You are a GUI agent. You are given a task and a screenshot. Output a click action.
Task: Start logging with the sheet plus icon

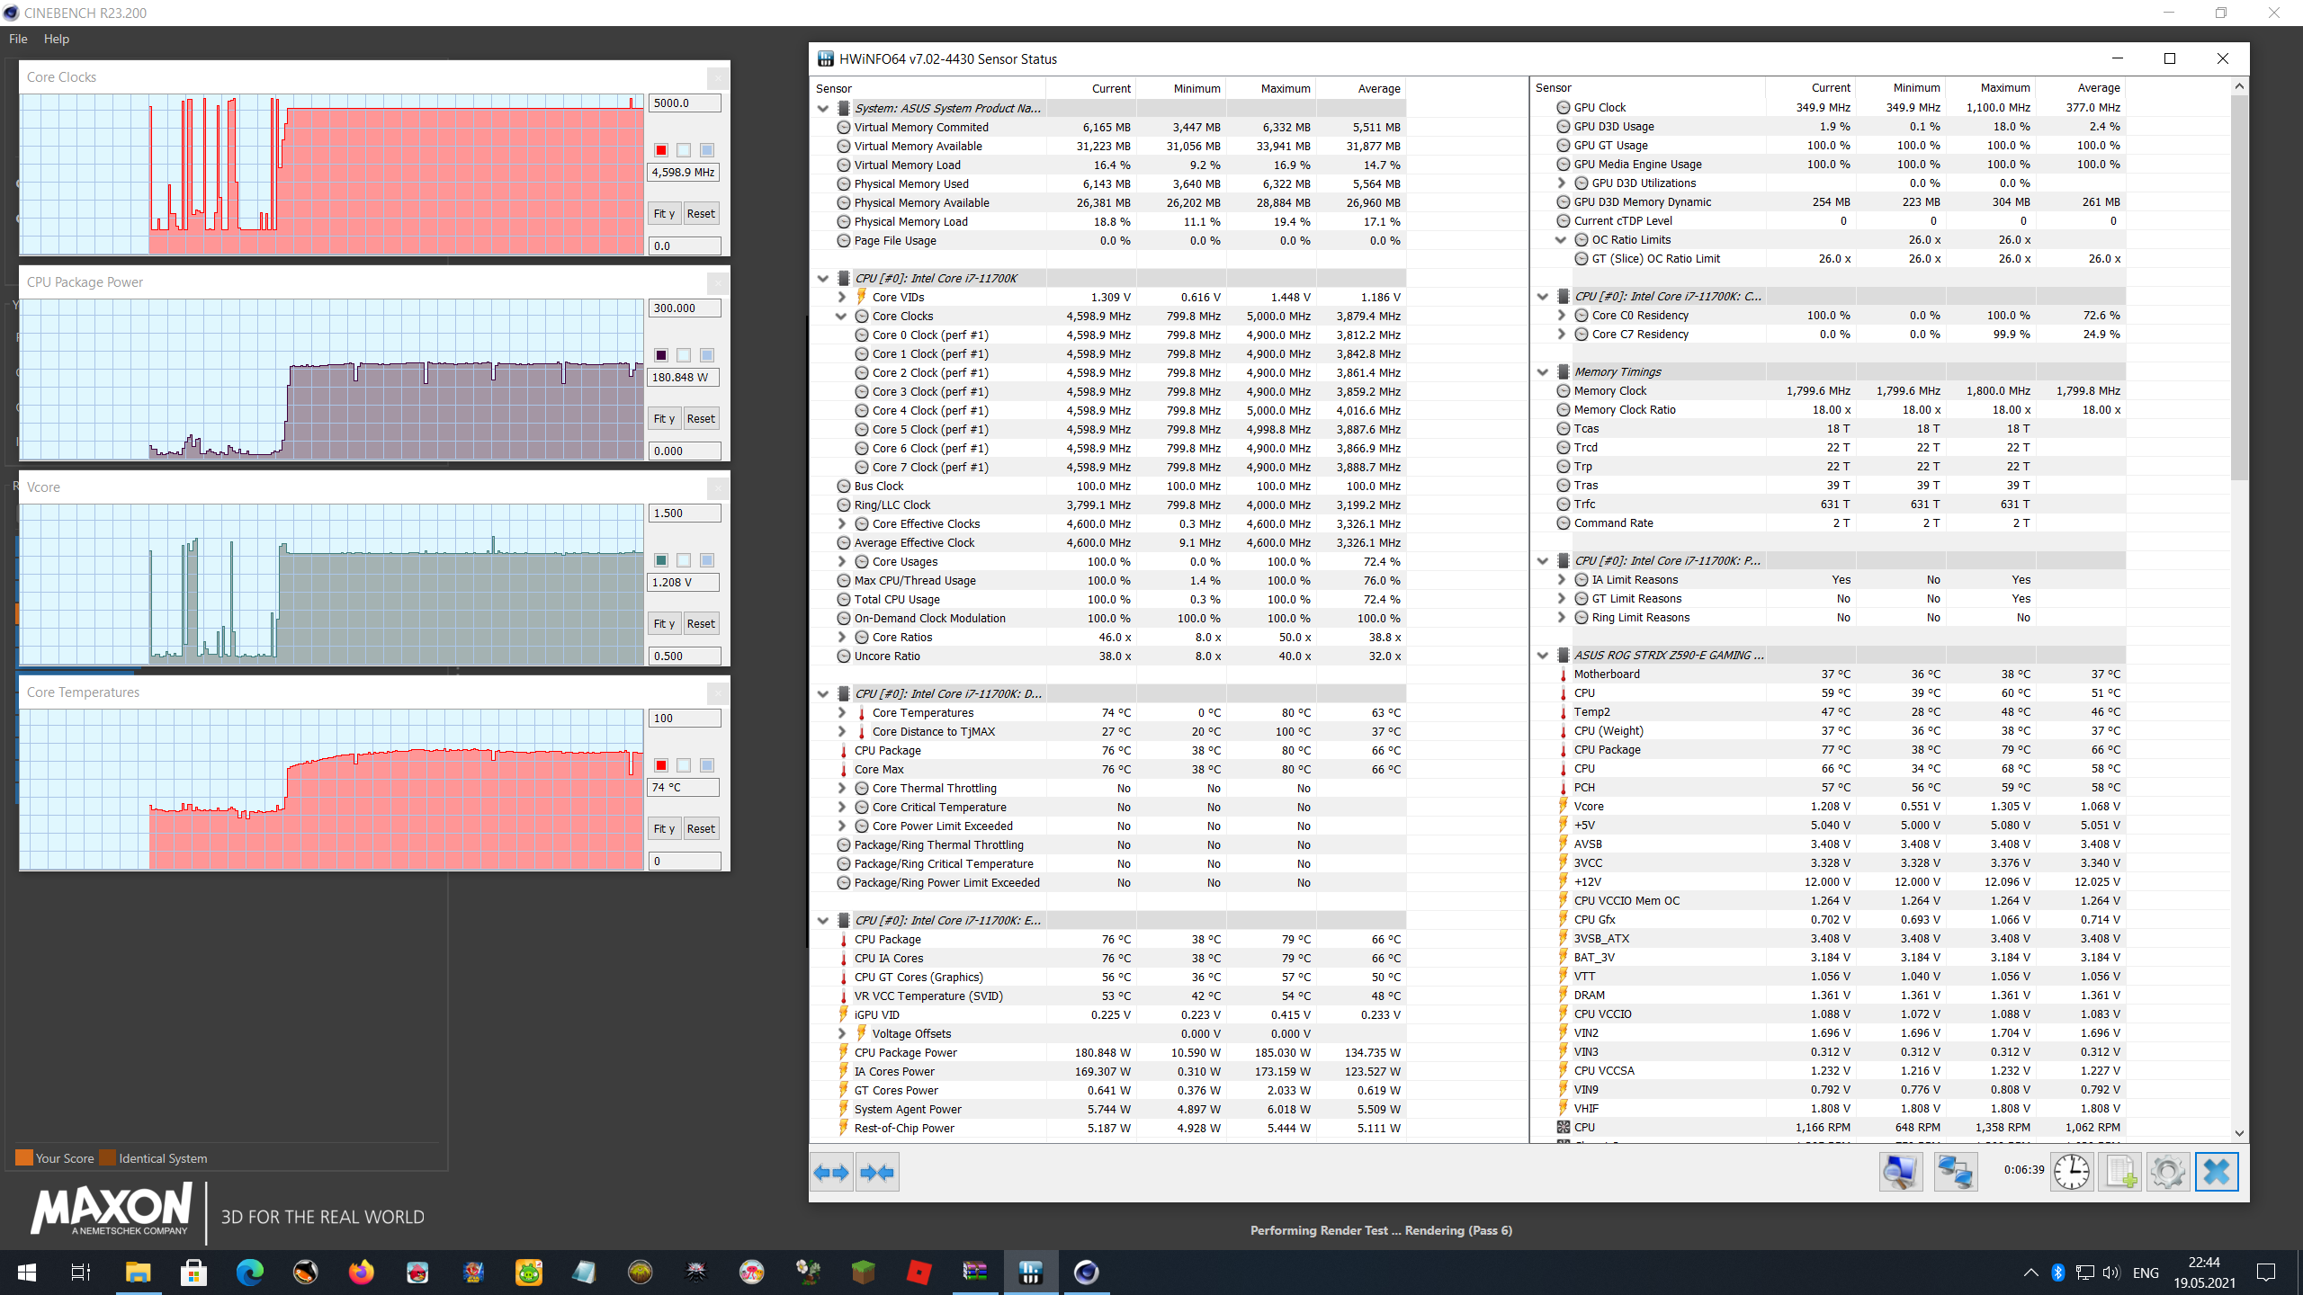click(x=2120, y=1172)
